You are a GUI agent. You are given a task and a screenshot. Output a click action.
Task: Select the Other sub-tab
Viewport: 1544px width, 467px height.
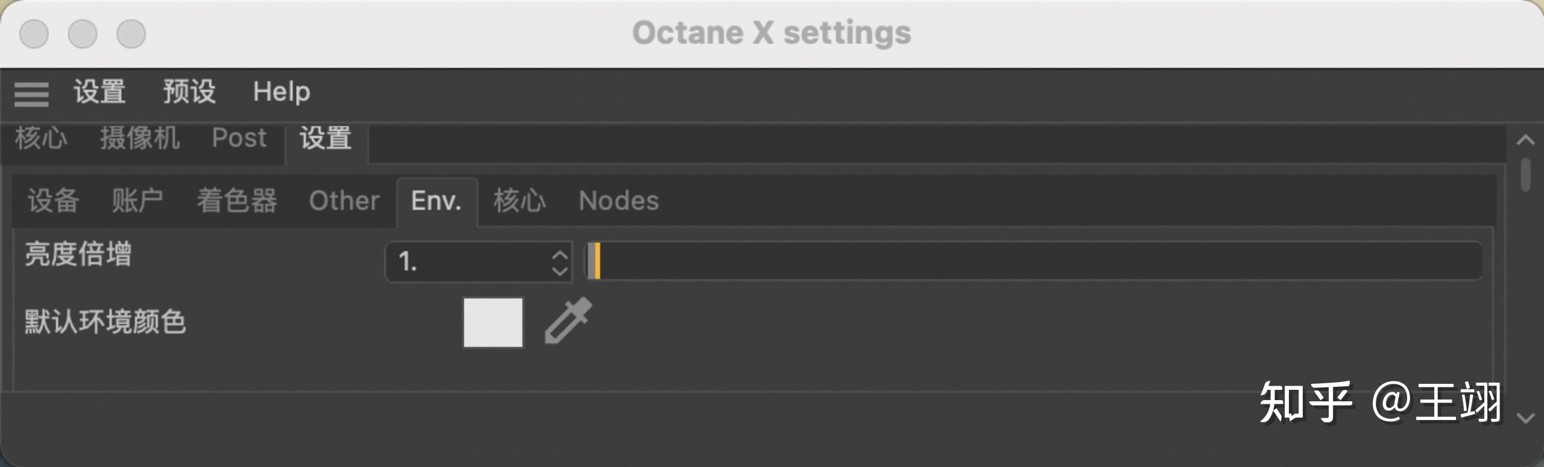pyautogui.click(x=344, y=201)
